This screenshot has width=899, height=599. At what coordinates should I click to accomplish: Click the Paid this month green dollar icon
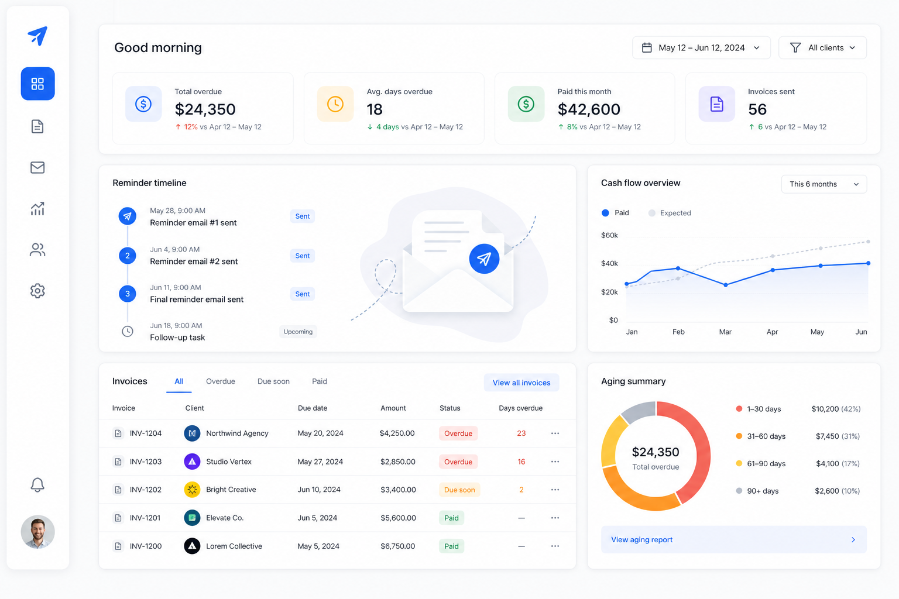(526, 104)
